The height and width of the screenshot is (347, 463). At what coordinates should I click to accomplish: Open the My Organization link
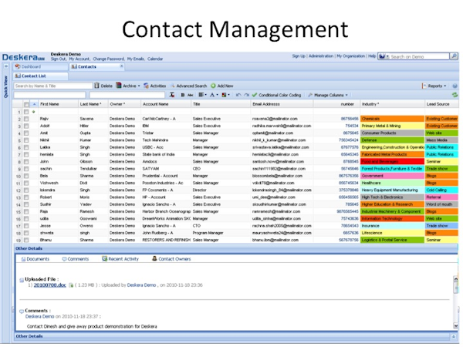click(350, 56)
